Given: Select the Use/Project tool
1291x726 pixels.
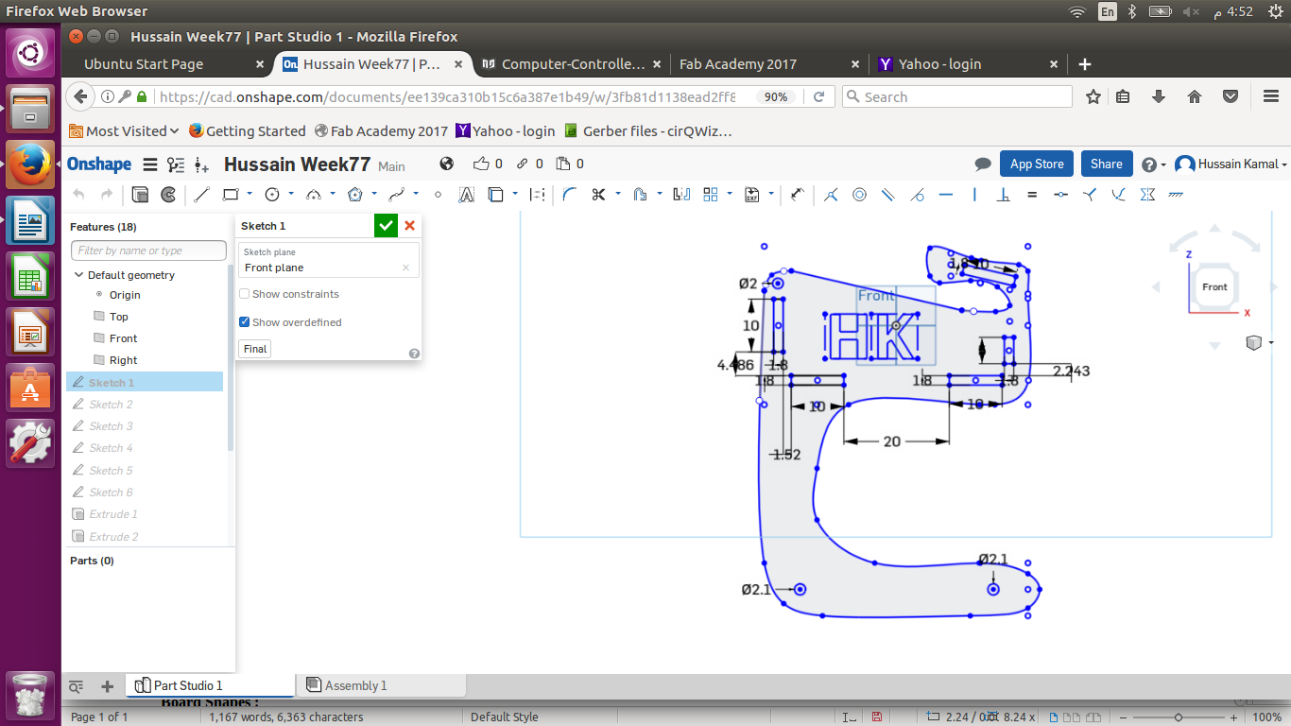Looking at the screenshot, I should [x=496, y=195].
